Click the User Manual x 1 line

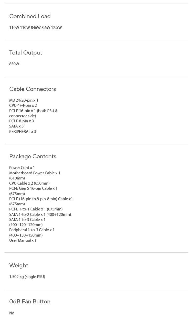[23, 240]
